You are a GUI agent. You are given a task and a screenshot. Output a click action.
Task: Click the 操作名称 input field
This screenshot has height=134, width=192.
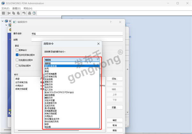point(77,34)
